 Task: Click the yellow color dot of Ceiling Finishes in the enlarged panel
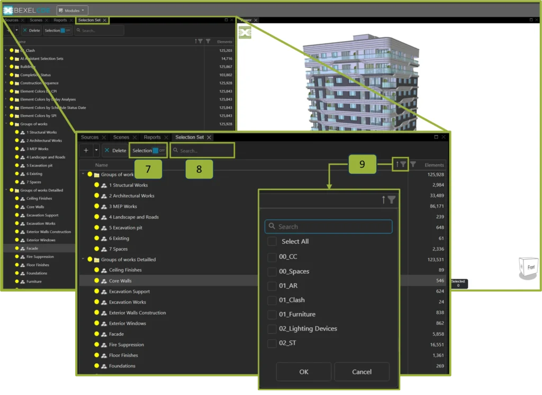(96, 270)
